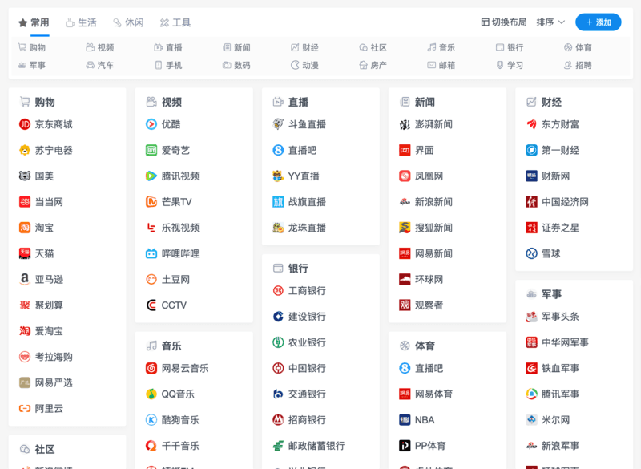This screenshot has width=641, height=469.
Task: Click the 网易云音乐 icon
Action: click(x=151, y=368)
